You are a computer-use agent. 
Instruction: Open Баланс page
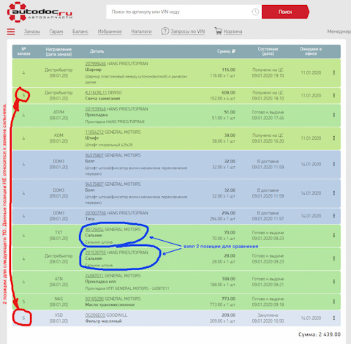[80, 31]
